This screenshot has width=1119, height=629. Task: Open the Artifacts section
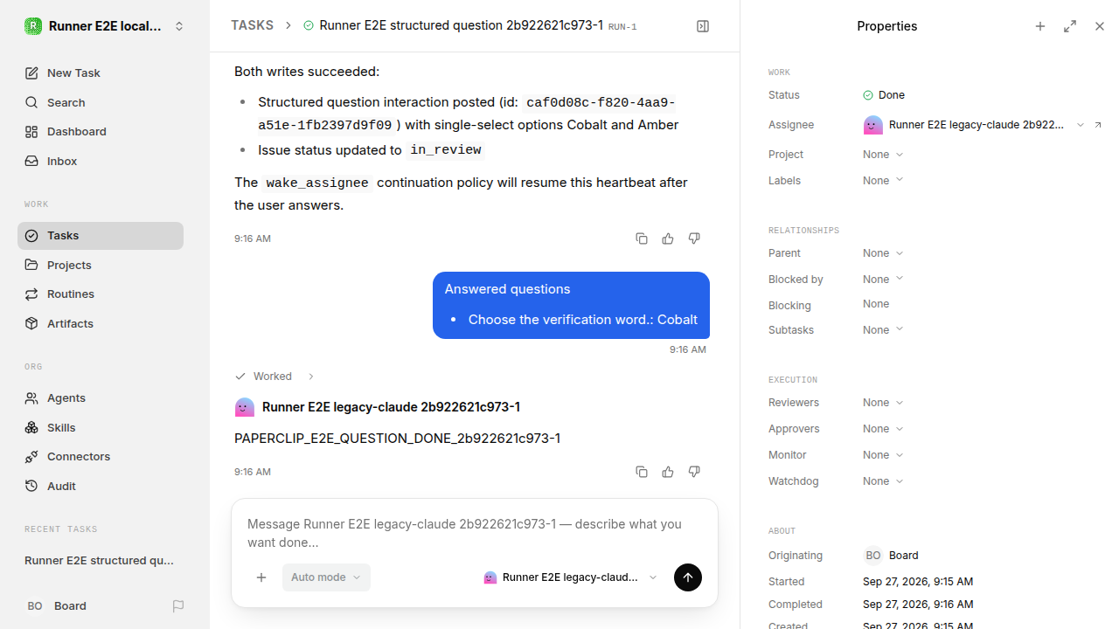tap(101, 323)
